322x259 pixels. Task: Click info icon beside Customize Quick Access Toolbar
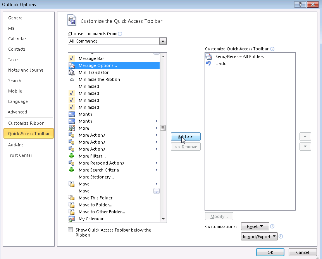[272, 49]
